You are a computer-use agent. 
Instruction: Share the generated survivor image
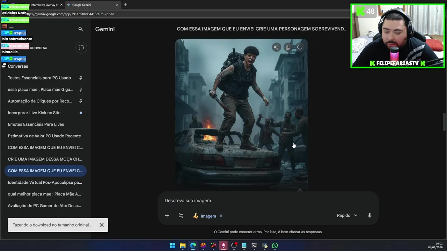pos(276,47)
